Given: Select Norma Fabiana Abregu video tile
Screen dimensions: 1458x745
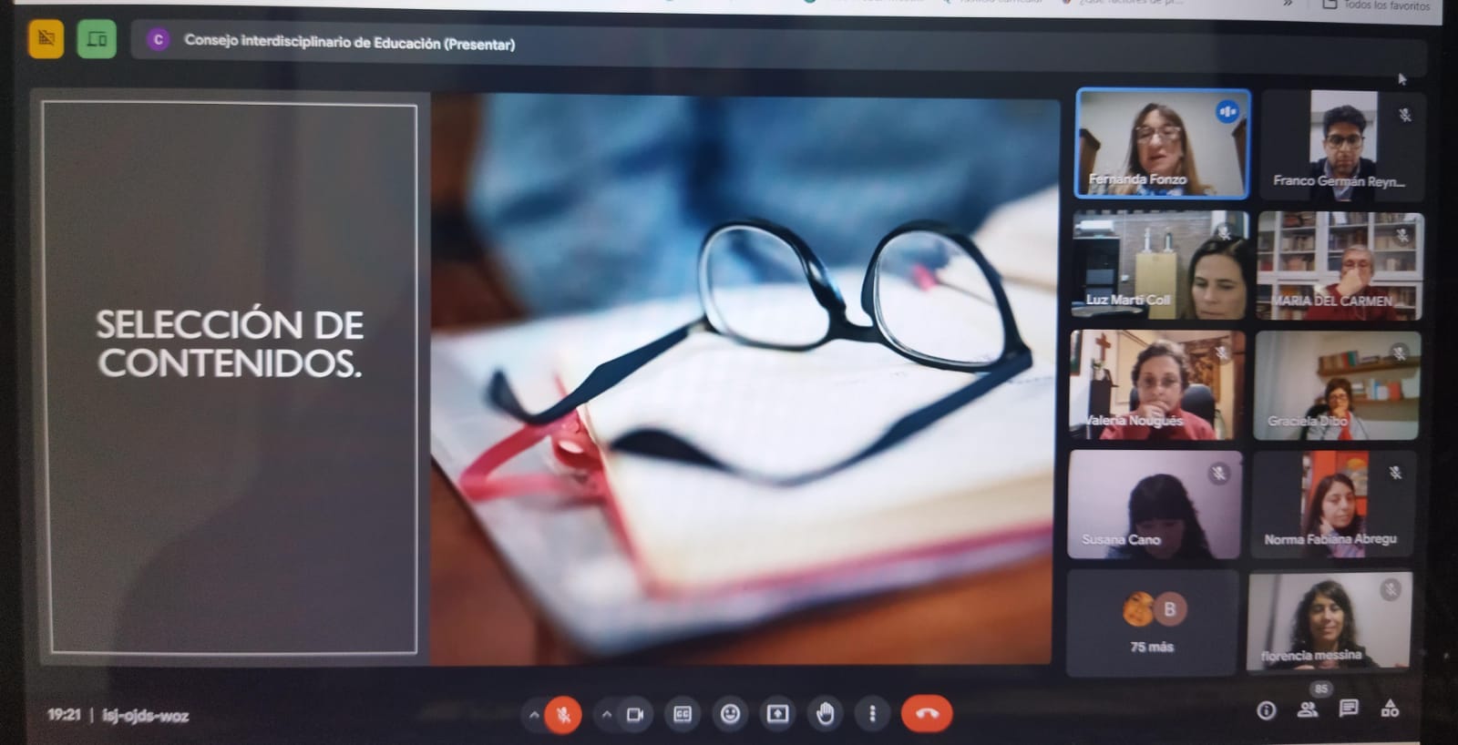Looking at the screenshot, I should tap(1334, 504).
